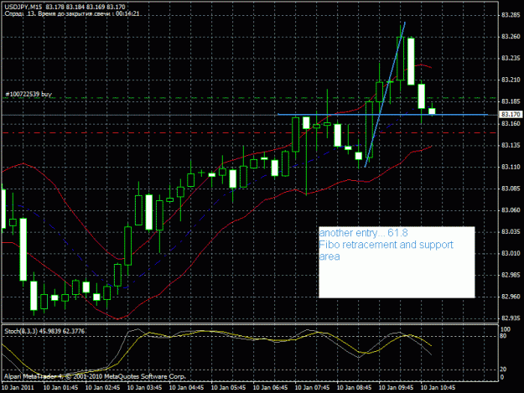Click price axis value 83.260
The width and height of the screenshot is (524, 393).
point(511,36)
